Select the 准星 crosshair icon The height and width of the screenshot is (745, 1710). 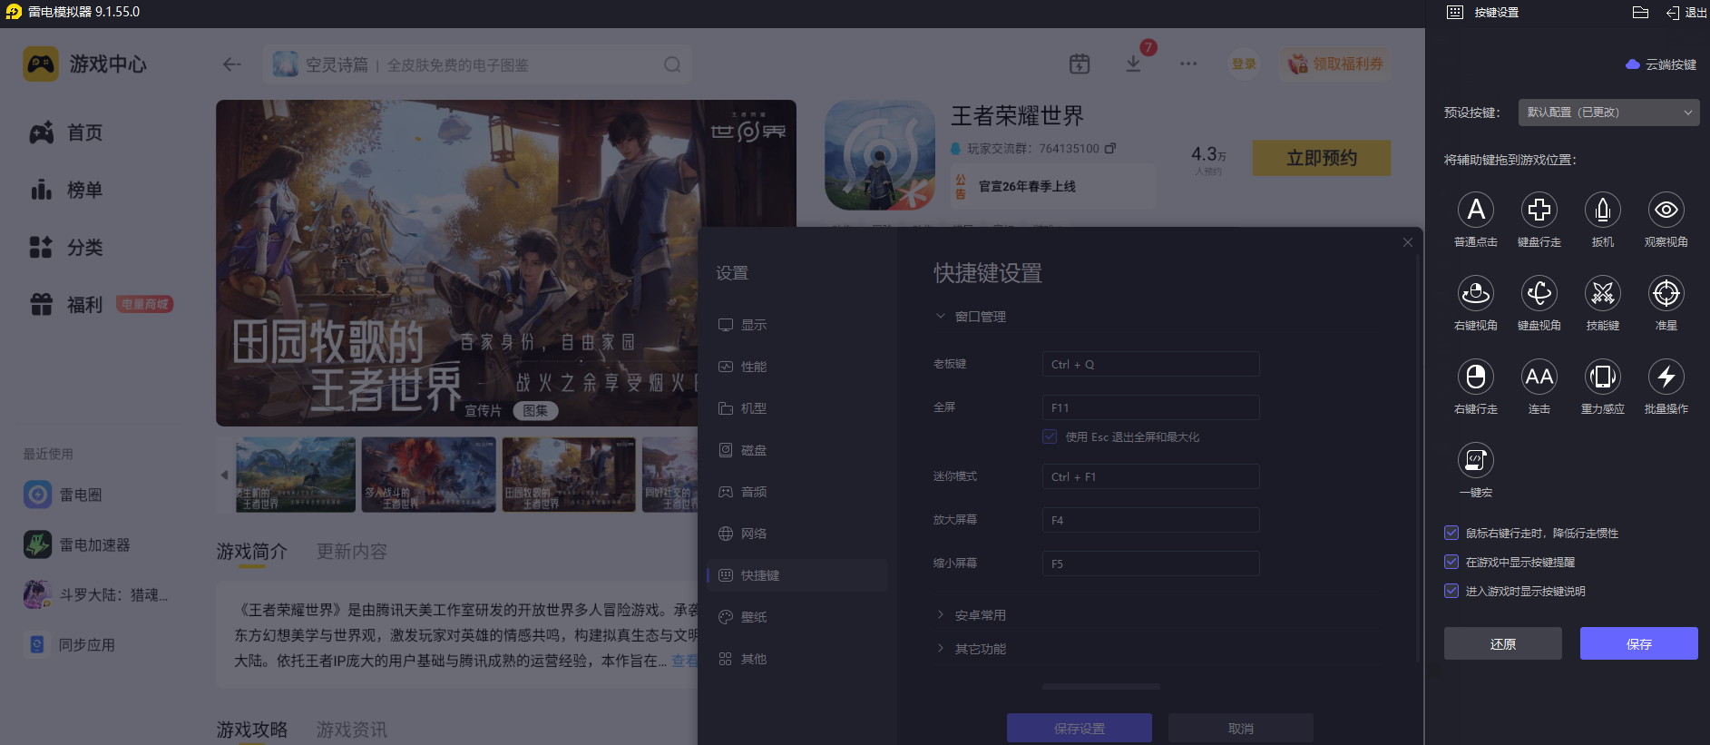tap(1666, 294)
